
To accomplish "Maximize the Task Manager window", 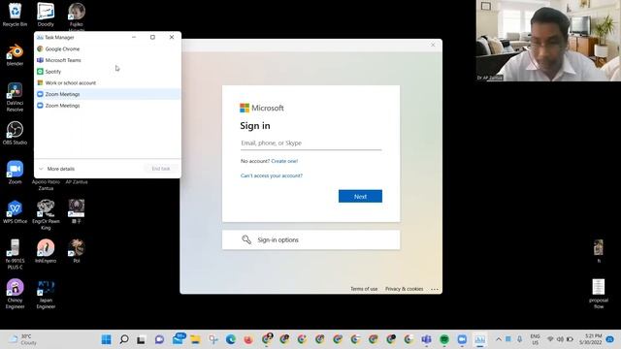I will pos(152,37).
